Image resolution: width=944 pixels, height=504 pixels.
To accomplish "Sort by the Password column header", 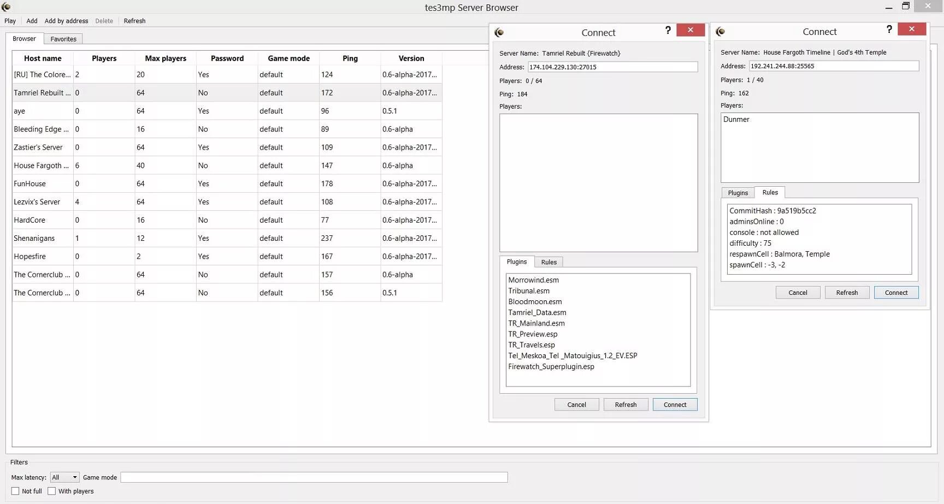I will coord(227,58).
